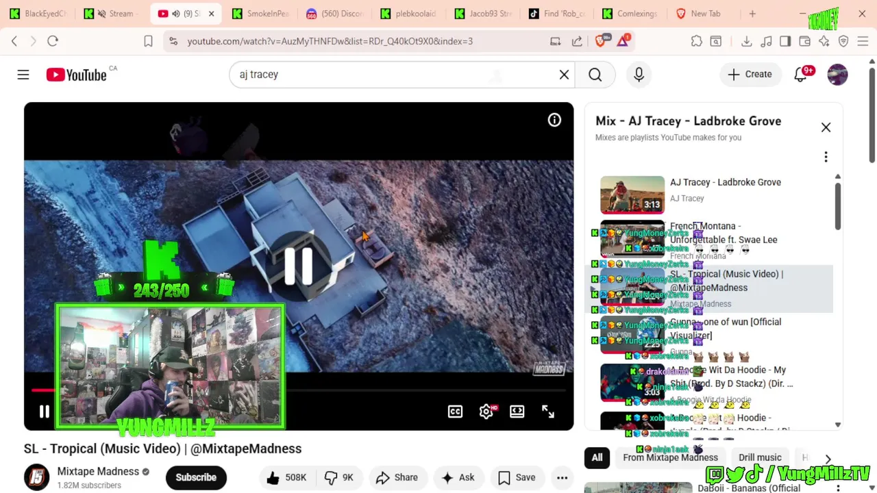Pause the video with the player control
This screenshot has width=877, height=493.
pos(44,412)
